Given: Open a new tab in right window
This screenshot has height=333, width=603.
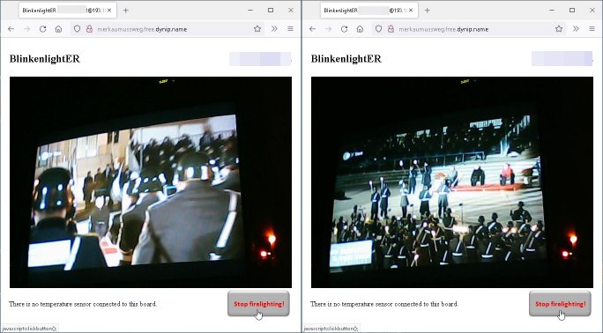Looking at the screenshot, I should pos(428,11).
